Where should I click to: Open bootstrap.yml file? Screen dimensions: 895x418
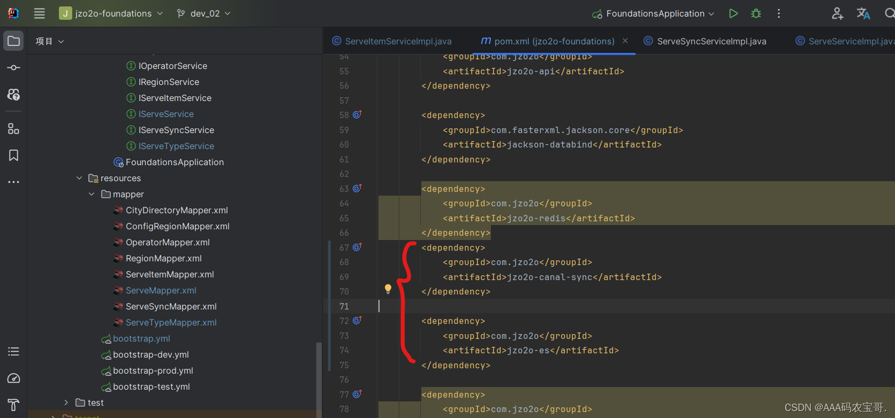point(141,338)
